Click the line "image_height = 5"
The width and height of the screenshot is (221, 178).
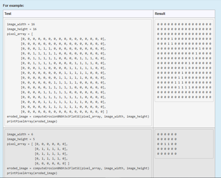(21, 139)
